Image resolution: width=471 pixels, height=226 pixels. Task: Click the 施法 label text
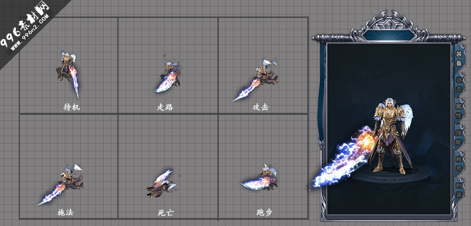[65, 212]
